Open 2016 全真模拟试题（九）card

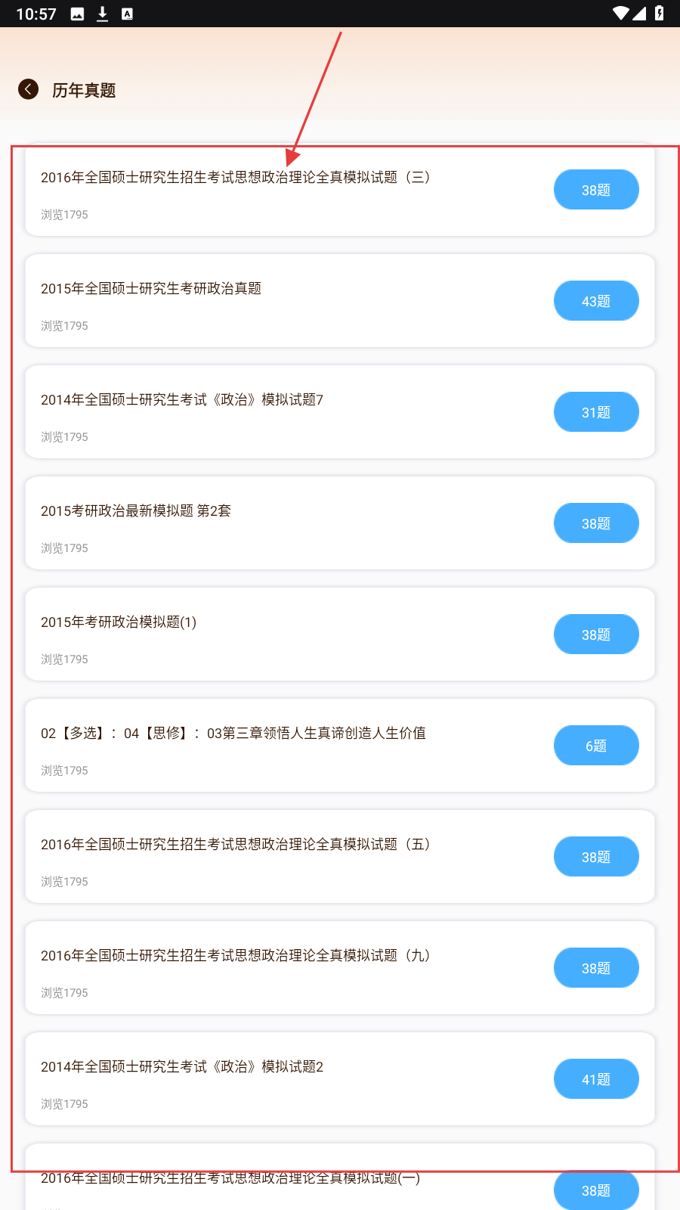tap(235, 956)
